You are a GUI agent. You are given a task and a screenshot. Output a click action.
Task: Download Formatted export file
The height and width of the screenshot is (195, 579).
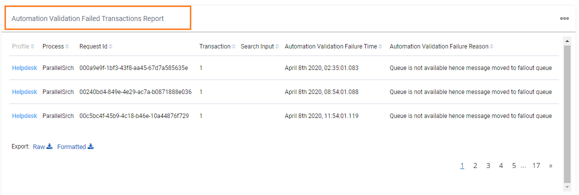[x=75, y=146]
